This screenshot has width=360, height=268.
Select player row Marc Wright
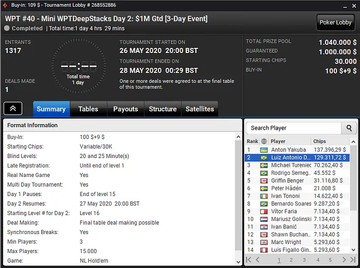click(297, 242)
